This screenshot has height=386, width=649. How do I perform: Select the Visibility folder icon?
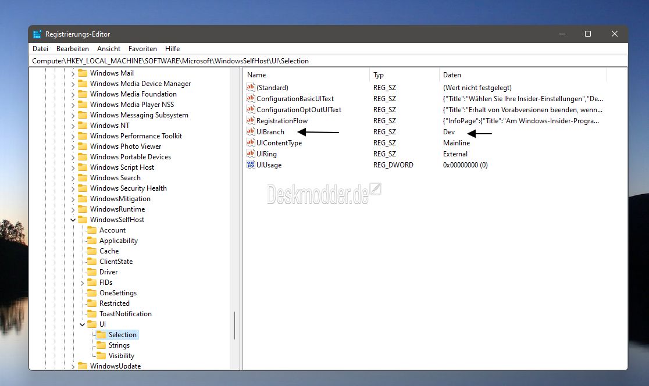(101, 356)
